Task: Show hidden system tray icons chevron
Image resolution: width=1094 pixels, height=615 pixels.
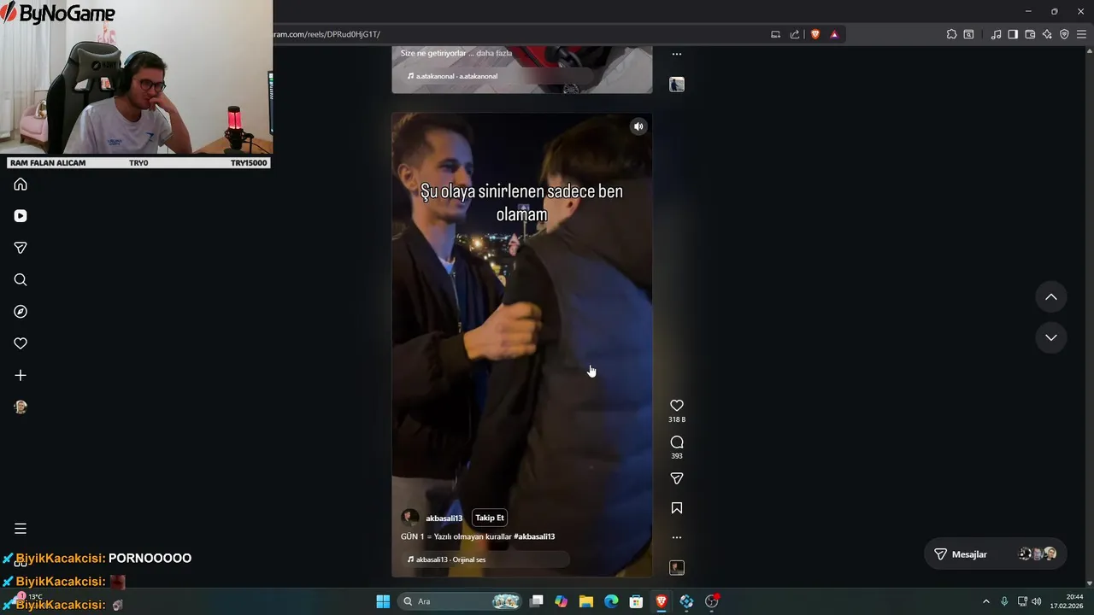Action: 985,601
